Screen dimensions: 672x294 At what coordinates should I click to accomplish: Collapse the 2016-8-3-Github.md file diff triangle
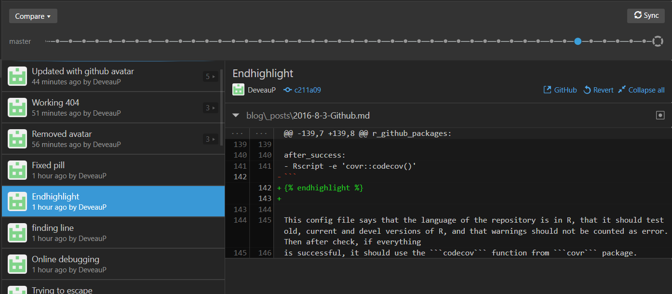point(236,116)
